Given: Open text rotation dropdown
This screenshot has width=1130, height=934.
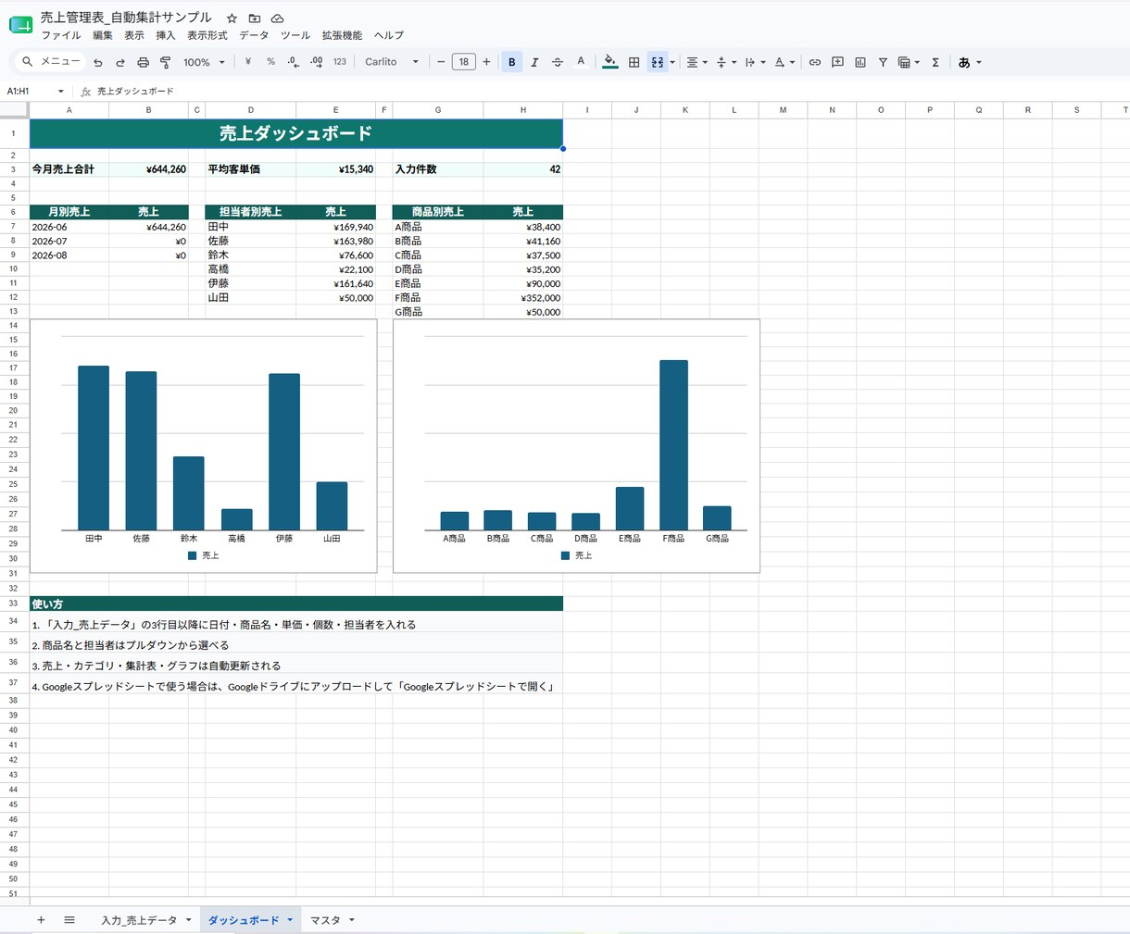Looking at the screenshot, I should [785, 62].
